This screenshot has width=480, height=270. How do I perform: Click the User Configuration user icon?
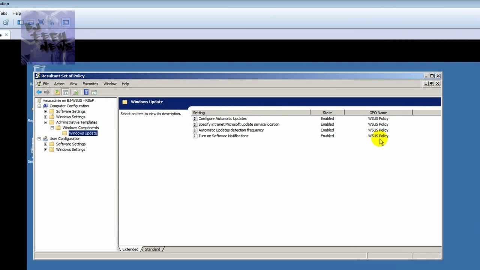pos(45,138)
